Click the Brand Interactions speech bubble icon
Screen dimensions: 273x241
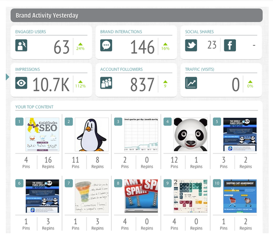click(106, 45)
